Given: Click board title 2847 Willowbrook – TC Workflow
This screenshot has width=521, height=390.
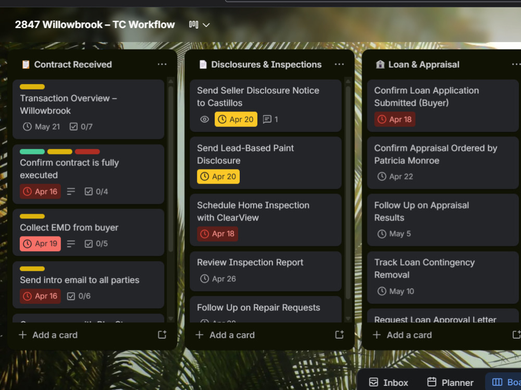Looking at the screenshot, I should pyautogui.click(x=95, y=24).
